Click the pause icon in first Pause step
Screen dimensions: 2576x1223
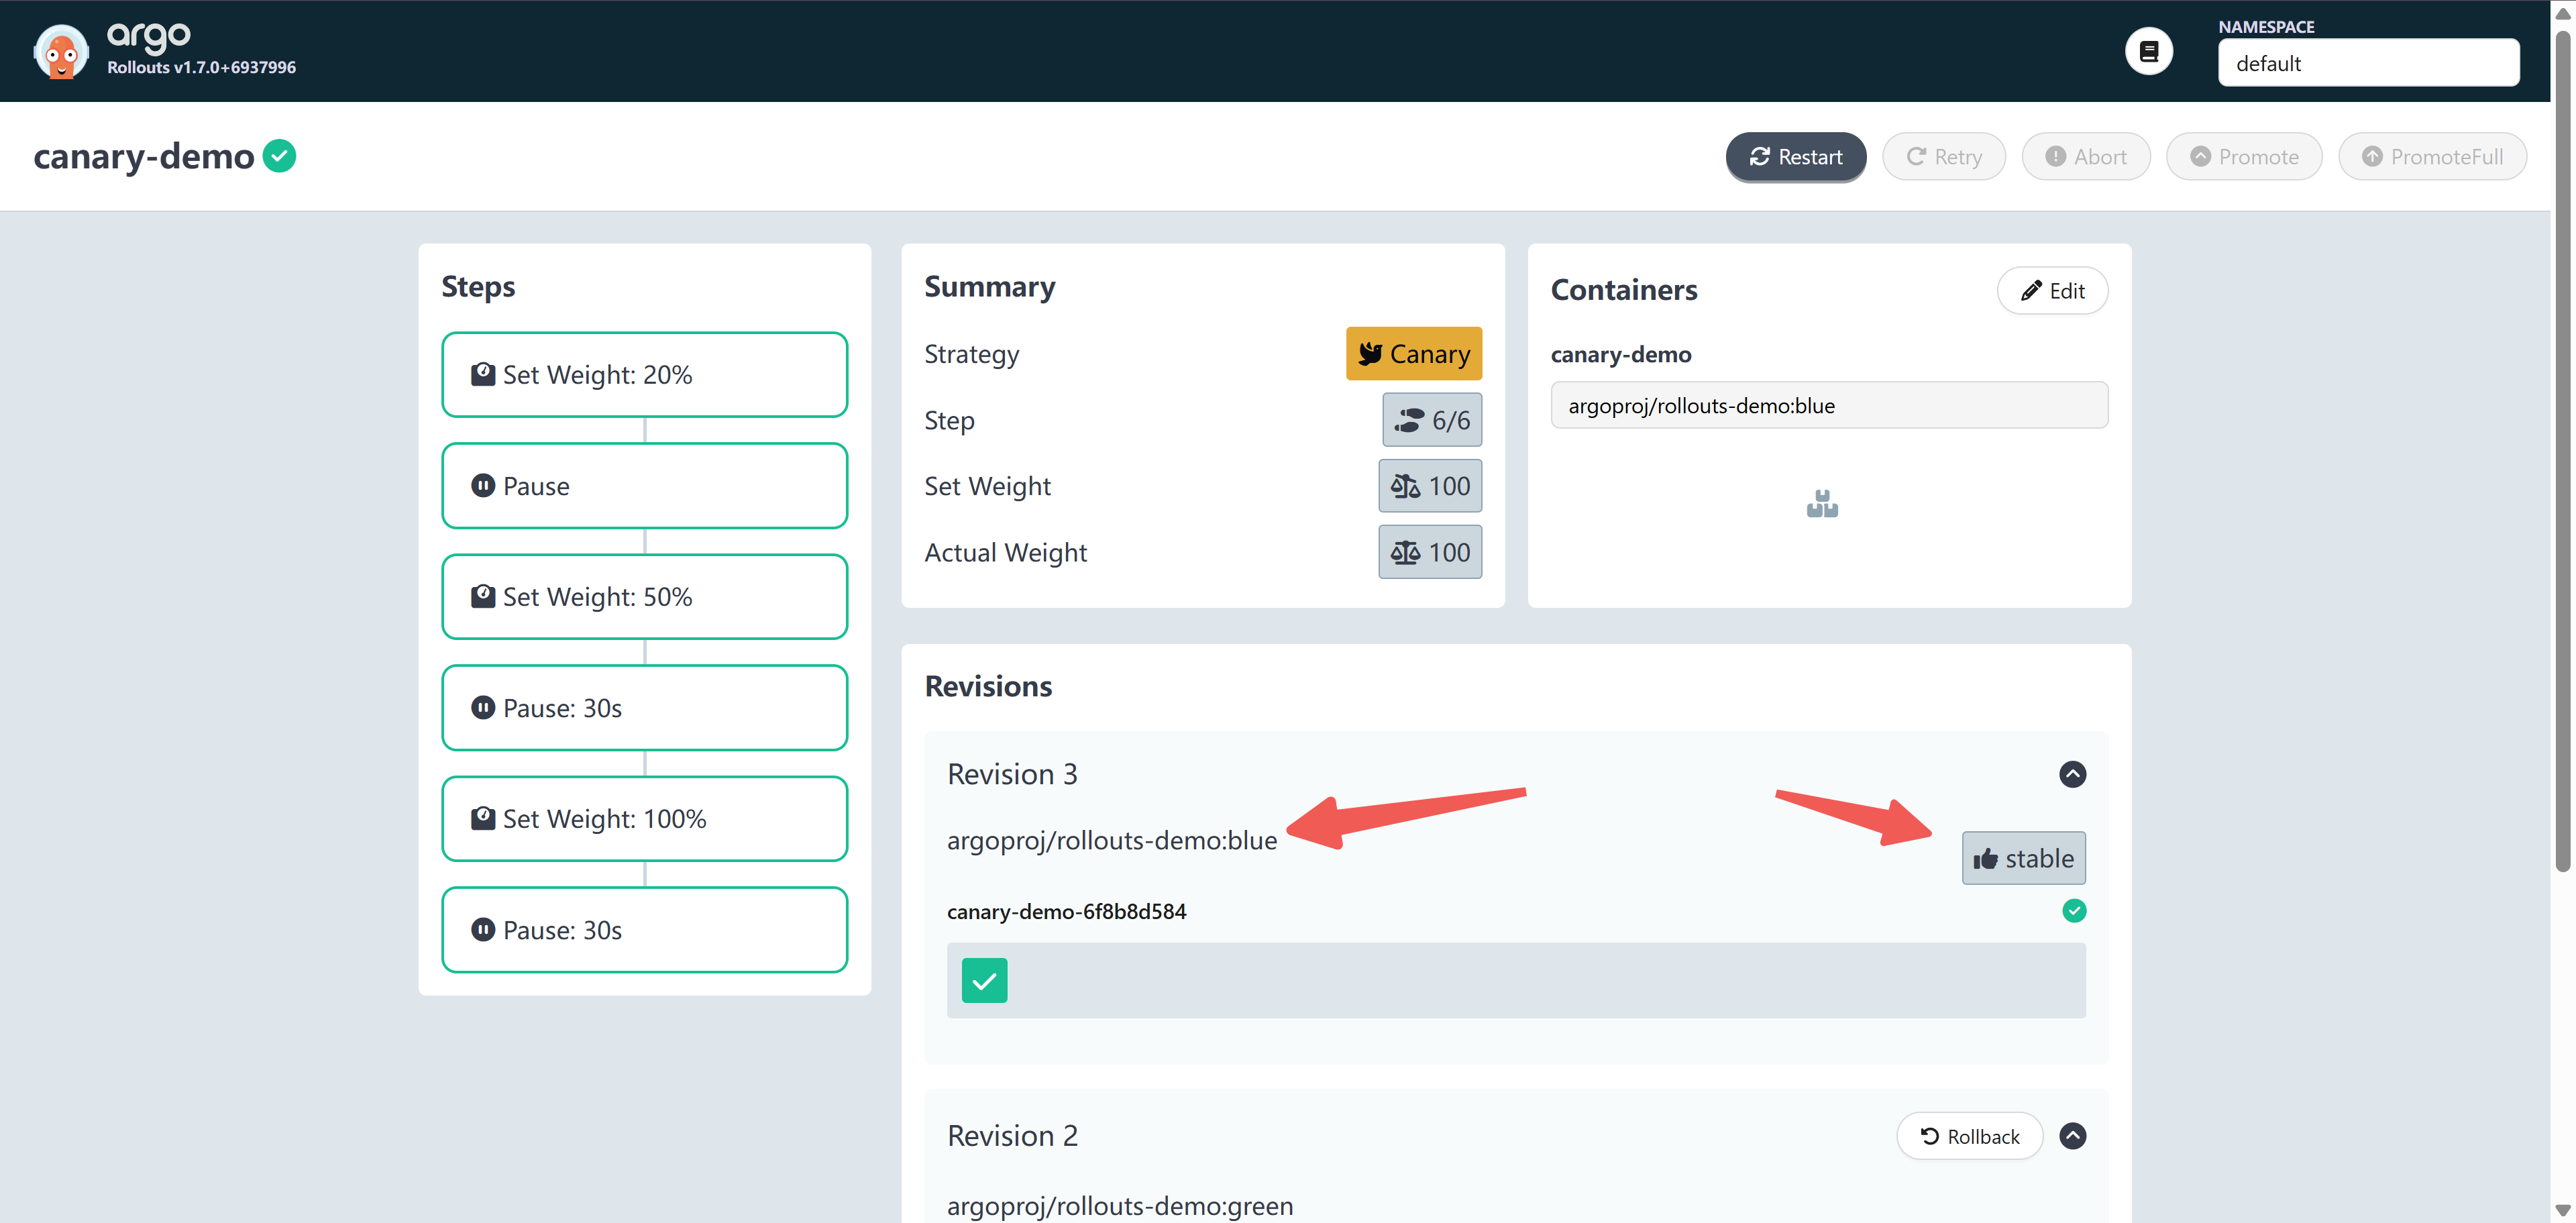click(x=483, y=486)
